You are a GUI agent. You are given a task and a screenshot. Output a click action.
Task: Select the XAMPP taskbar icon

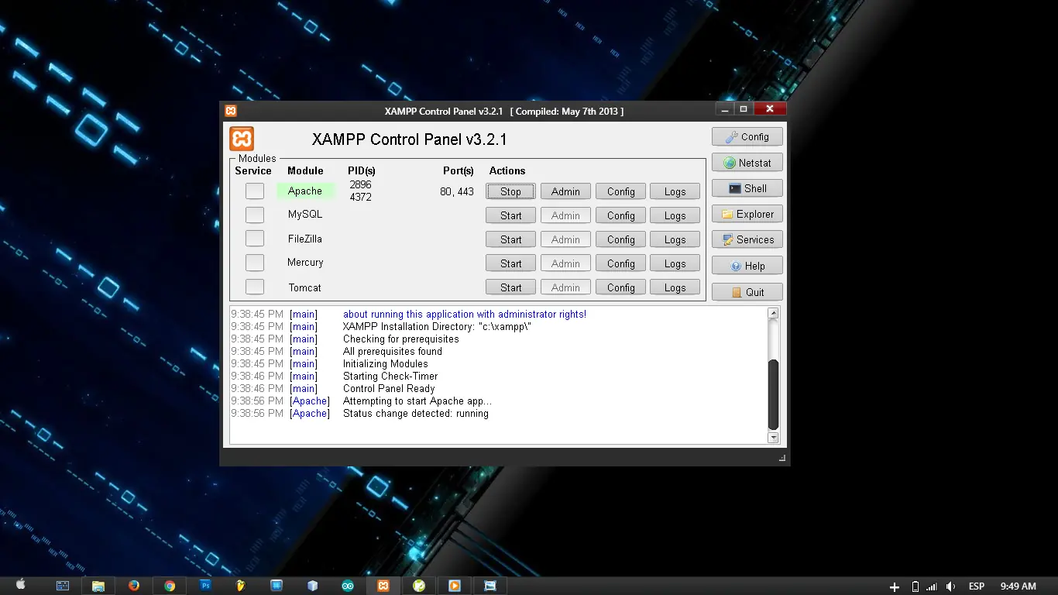tap(383, 586)
